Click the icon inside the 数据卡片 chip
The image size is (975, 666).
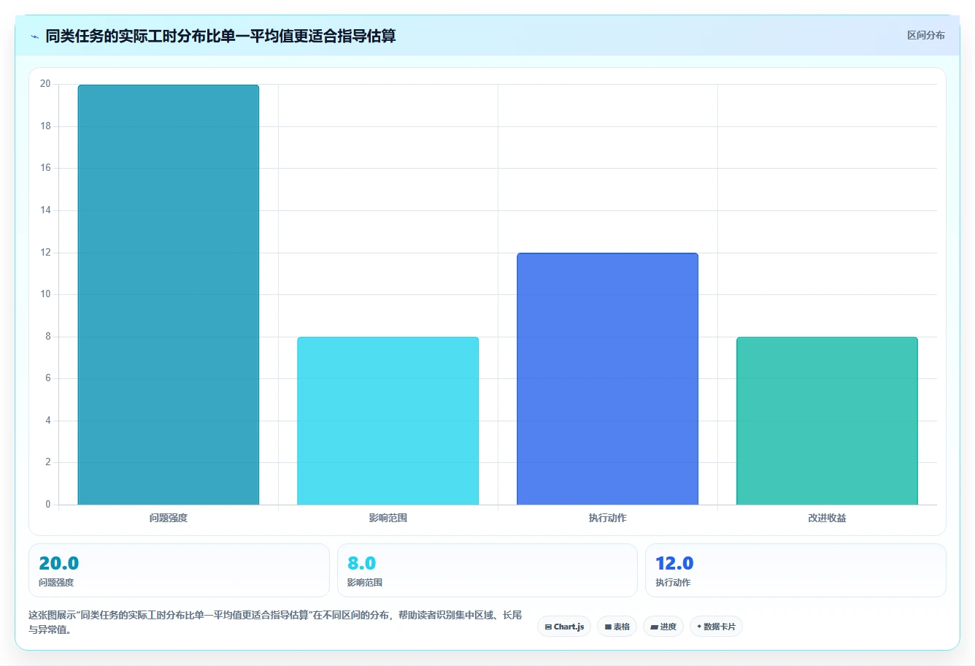[x=699, y=627]
